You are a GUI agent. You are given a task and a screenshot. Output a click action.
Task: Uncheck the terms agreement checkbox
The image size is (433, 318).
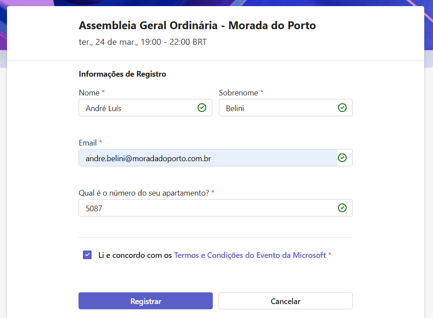click(87, 255)
